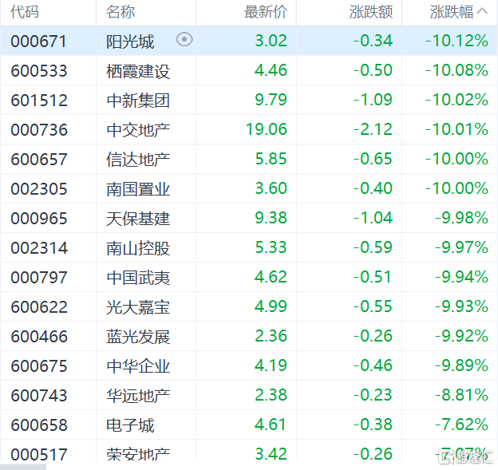Click change percent -7.62%
The height and width of the screenshot is (470, 498).
461,425
